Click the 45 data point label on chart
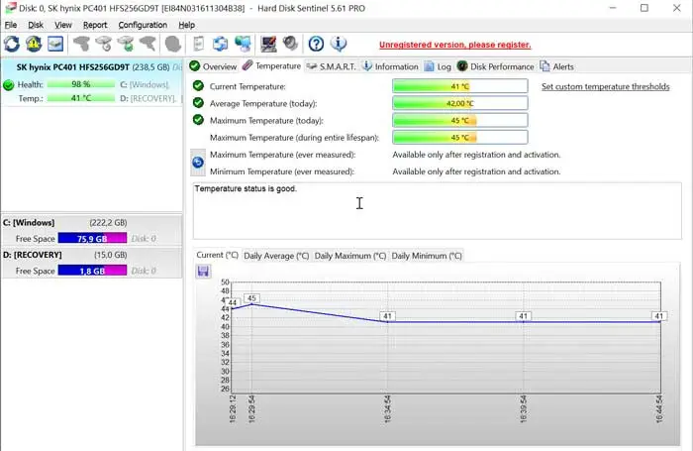Viewport: 693px width, 451px height. (251, 298)
